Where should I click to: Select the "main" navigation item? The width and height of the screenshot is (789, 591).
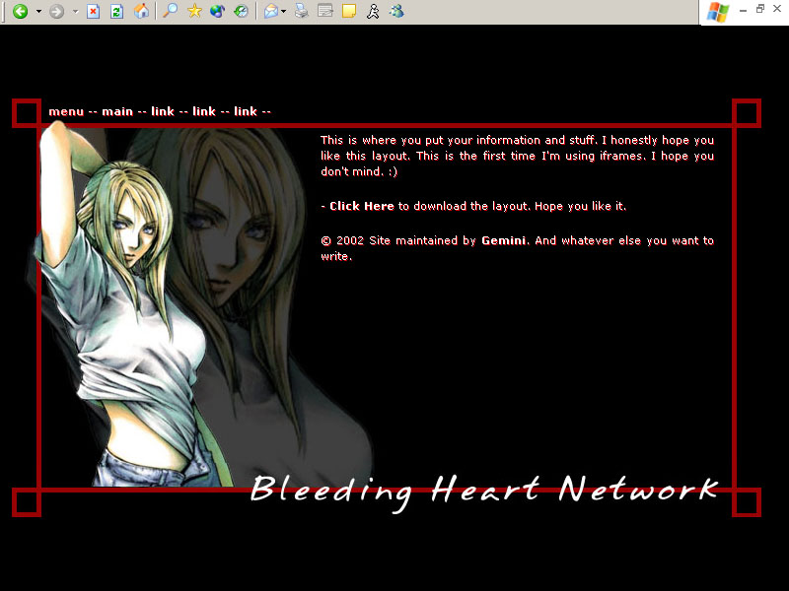117,111
